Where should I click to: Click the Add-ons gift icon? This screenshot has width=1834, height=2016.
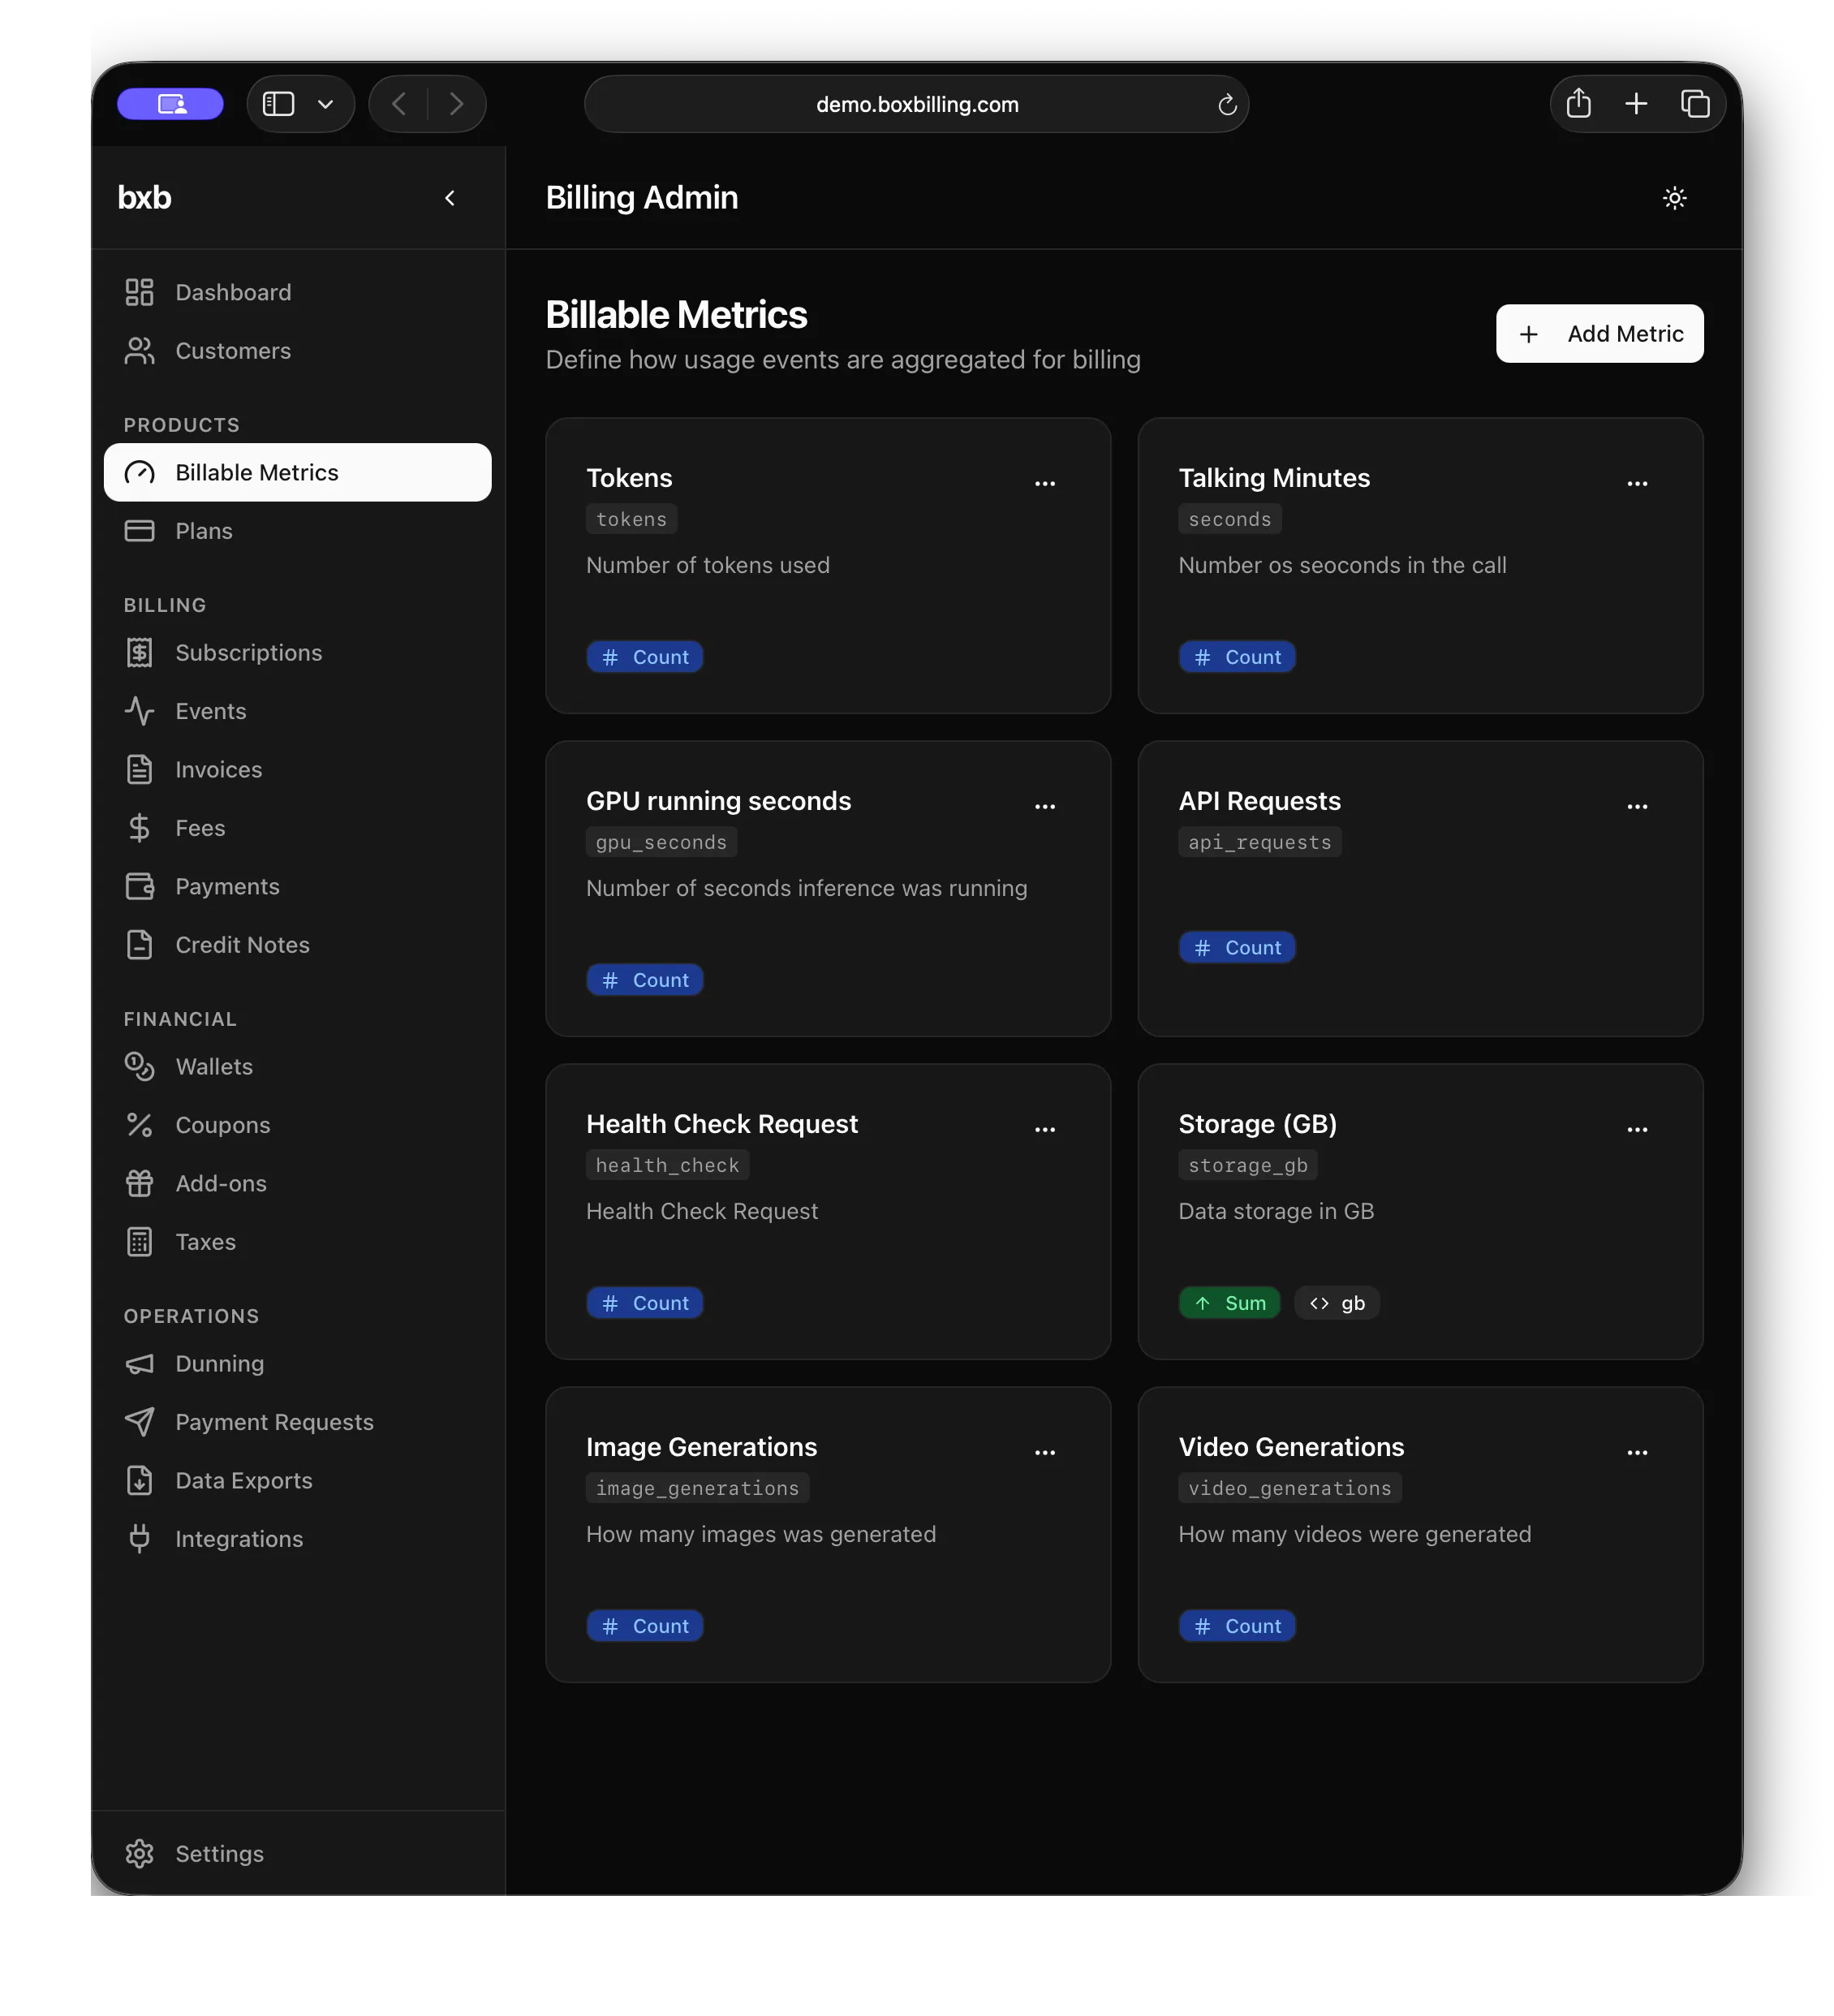click(140, 1183)
